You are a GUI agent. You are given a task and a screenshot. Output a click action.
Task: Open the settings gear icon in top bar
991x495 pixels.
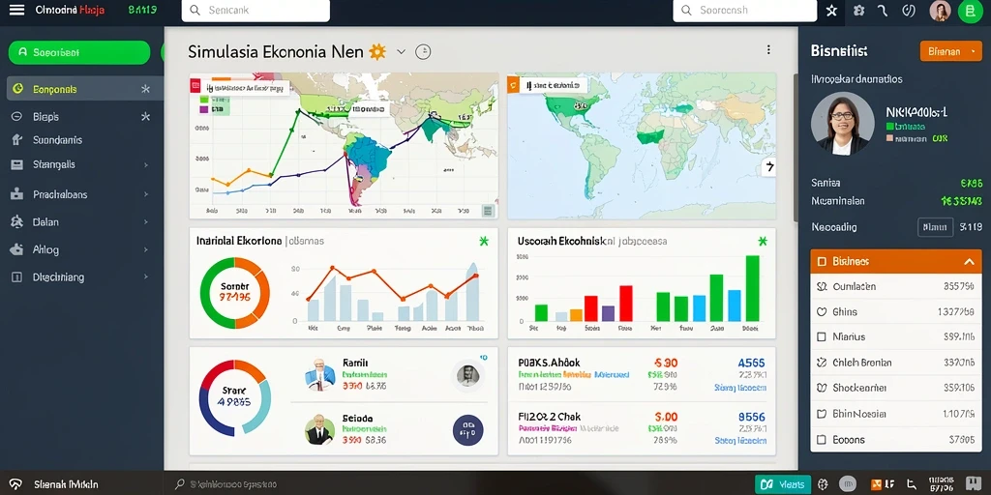(858, 11)
